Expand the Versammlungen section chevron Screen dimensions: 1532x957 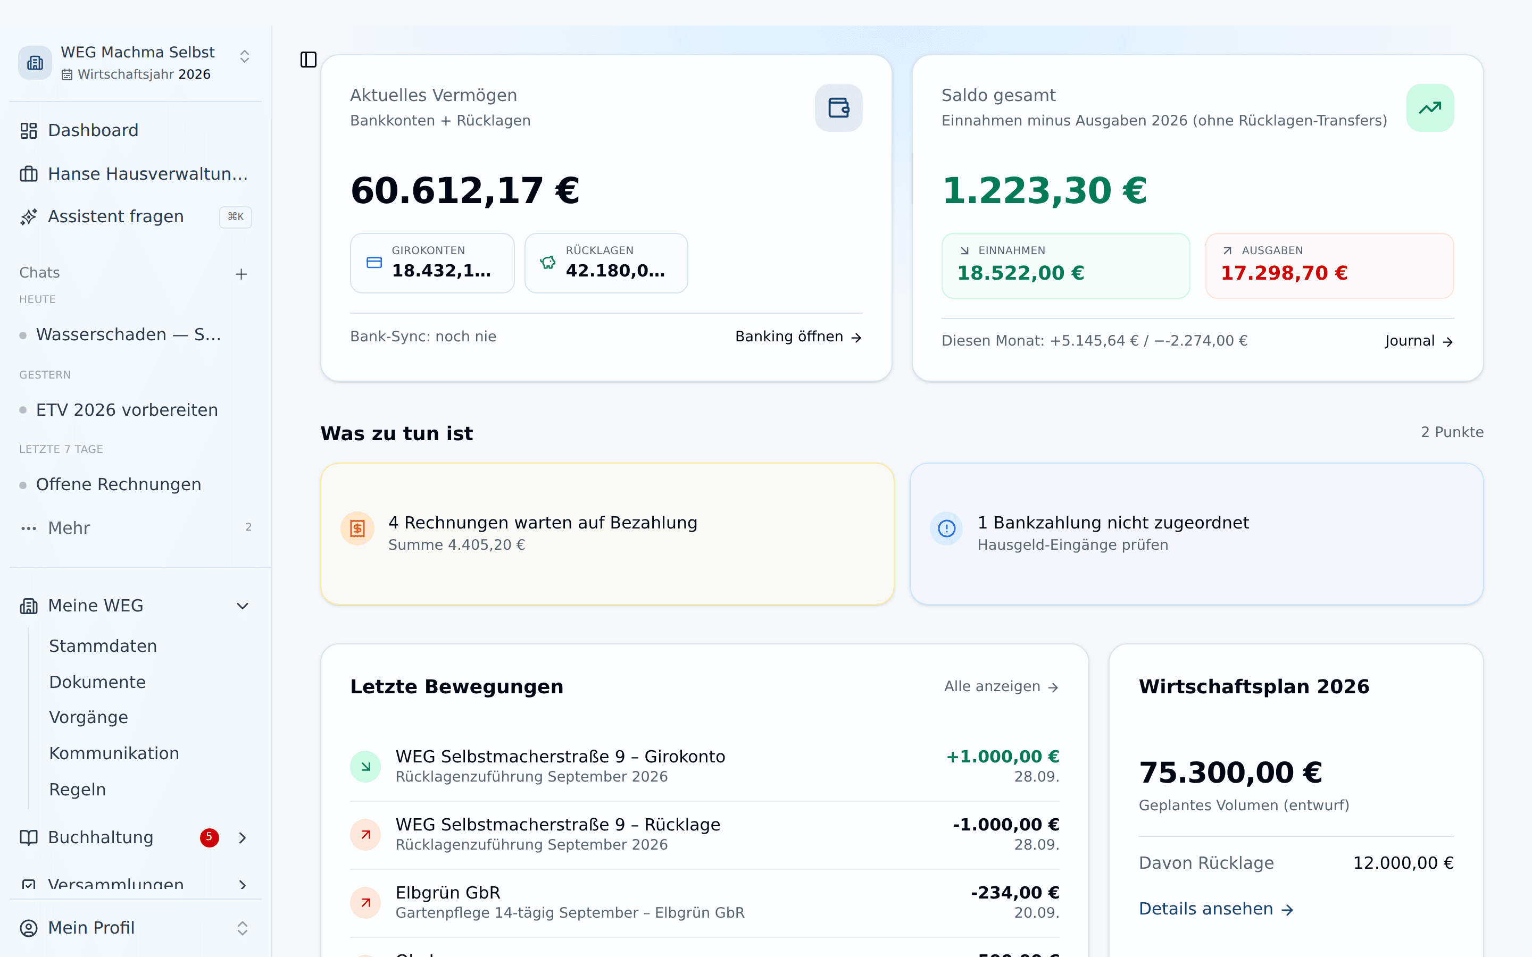(x=243, y=885)
